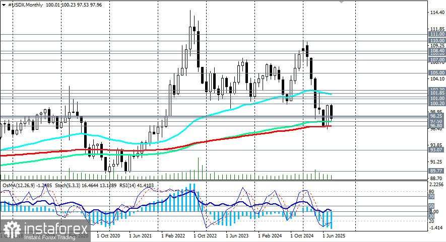Select the RSI(14) 41.4103 indicator label
Image resolution: width=446 pixels, height=242 pixels.
tap(137, 186)
